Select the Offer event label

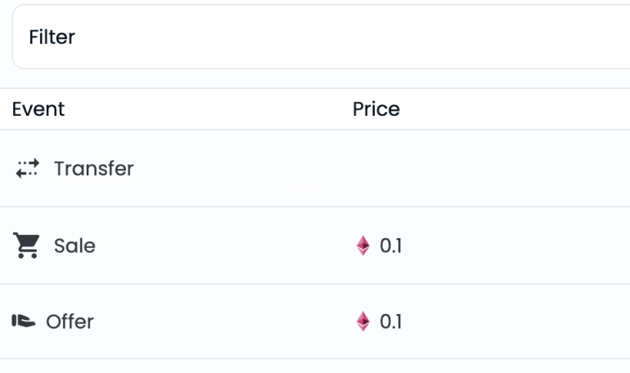(x=70, y=322)
